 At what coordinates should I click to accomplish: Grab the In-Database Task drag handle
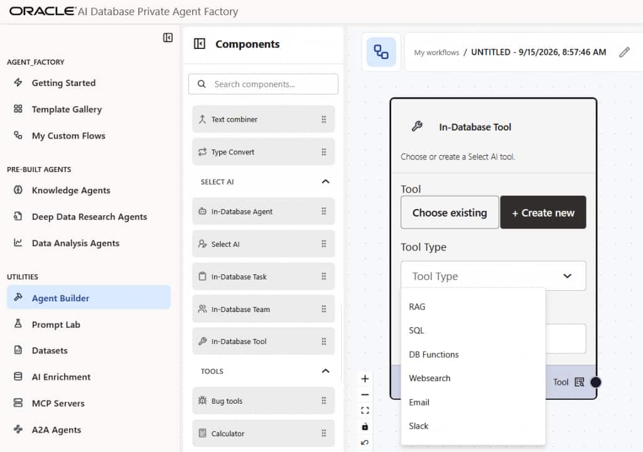tap(324, 276)
